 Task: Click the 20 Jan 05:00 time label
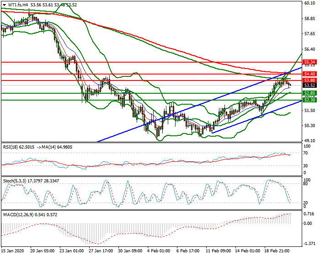42,251
